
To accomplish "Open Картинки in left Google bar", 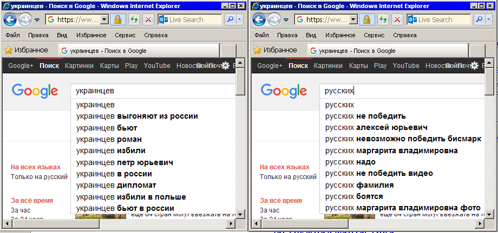I will click(79, 66).
